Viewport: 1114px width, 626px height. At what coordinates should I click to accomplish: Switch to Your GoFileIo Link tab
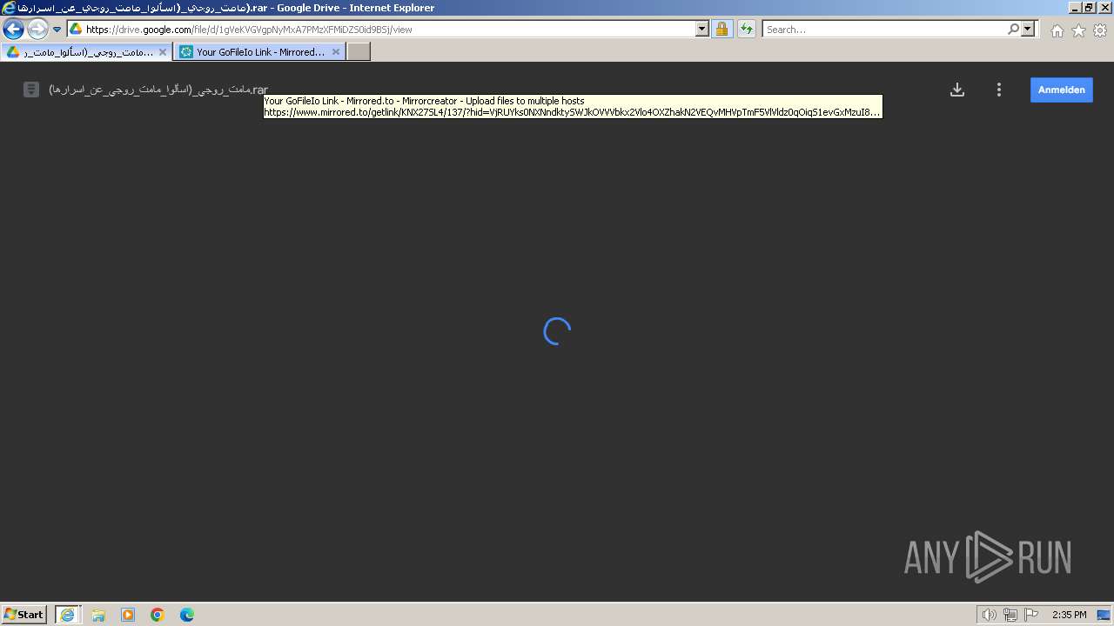click(259, 52)
